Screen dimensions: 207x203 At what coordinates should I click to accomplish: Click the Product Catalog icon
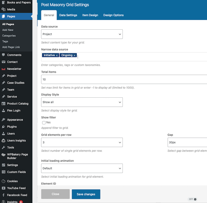3,104
